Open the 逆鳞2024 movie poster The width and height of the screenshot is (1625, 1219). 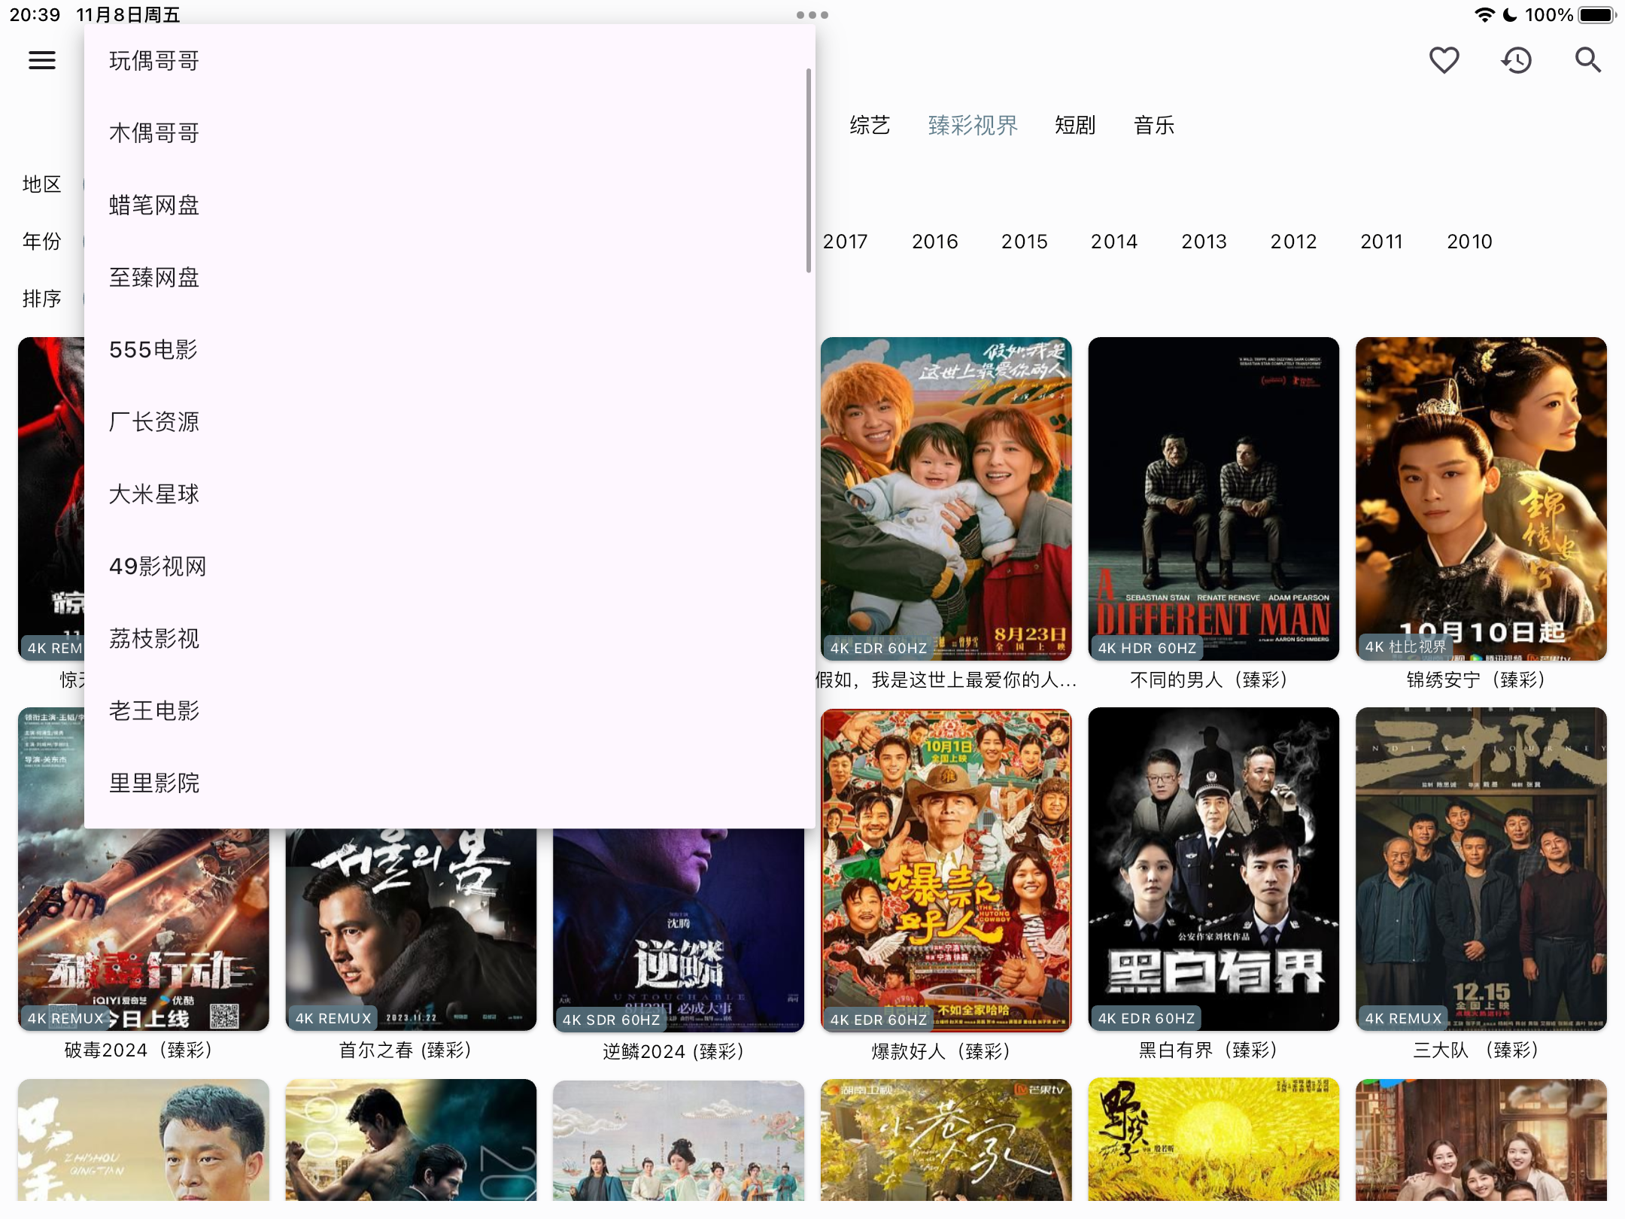pyautogui.click(x=679, y=929)
